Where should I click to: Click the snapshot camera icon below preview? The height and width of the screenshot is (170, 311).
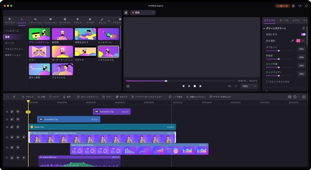coord(128,86)
